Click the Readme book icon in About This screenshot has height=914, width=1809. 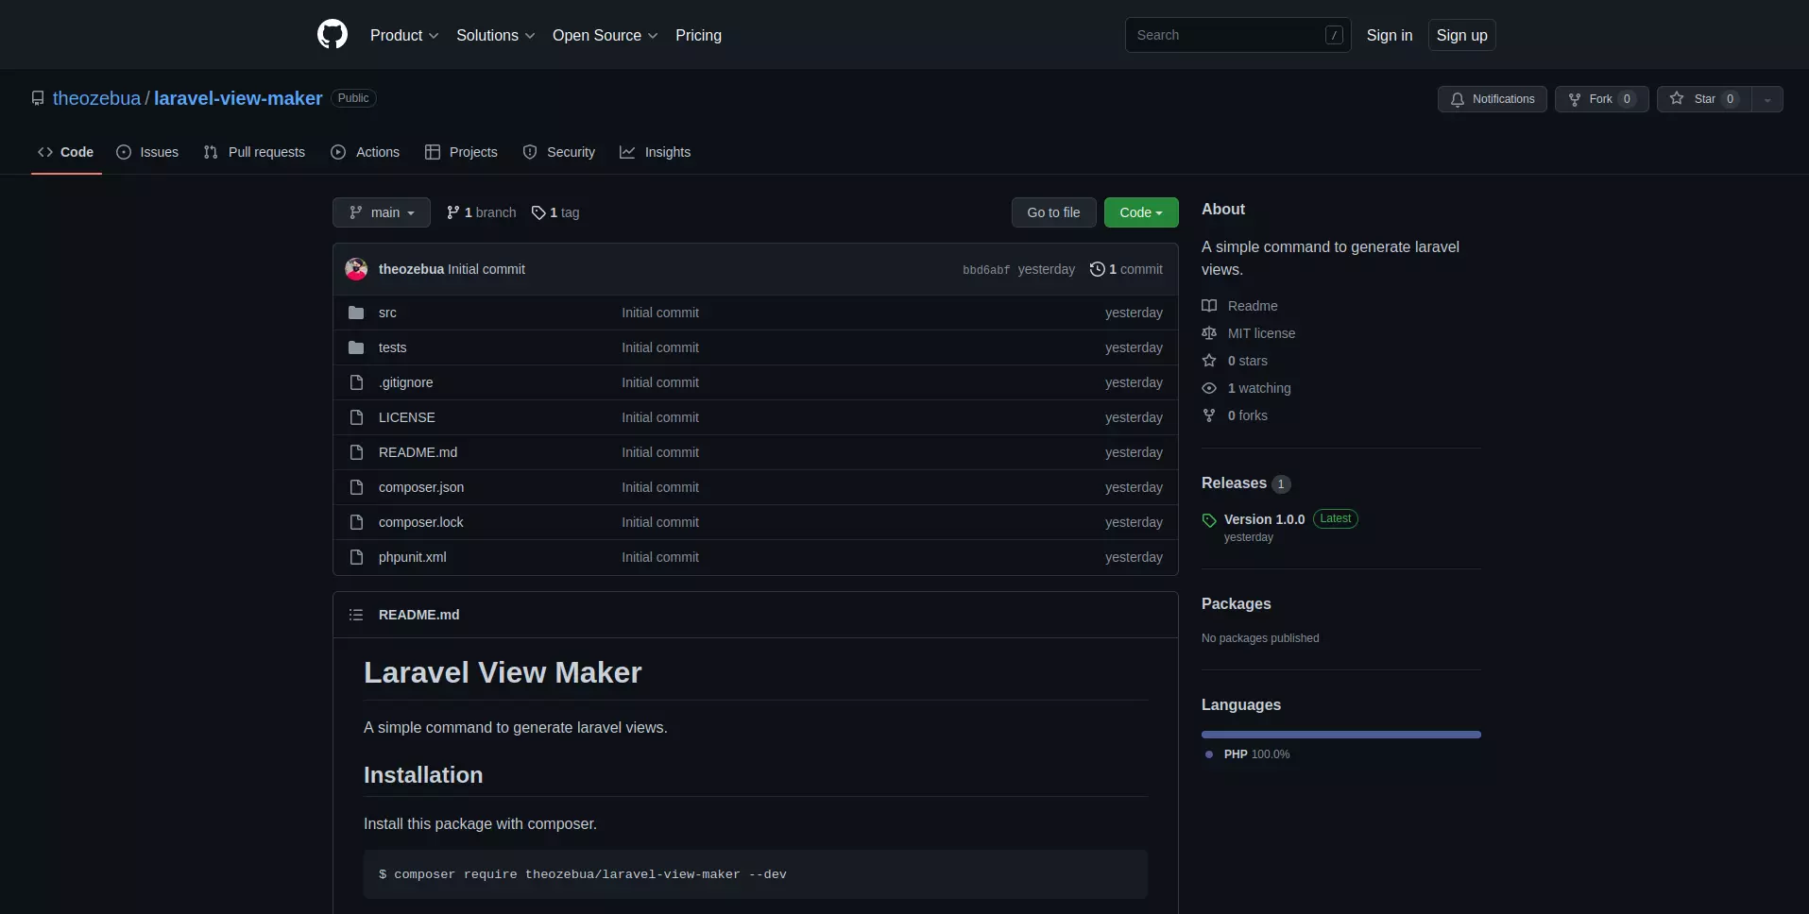1209,306
